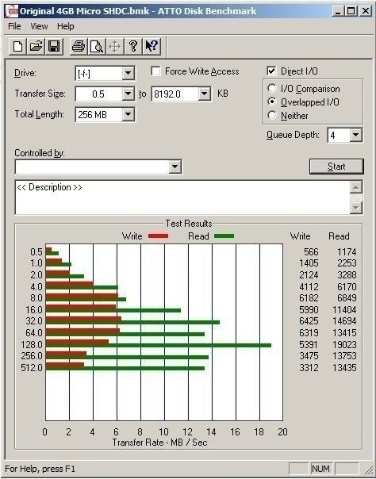376x479 pixels.
Task: Uncheck the Direct I/O checkbox
Action: [x=271, y=71]
